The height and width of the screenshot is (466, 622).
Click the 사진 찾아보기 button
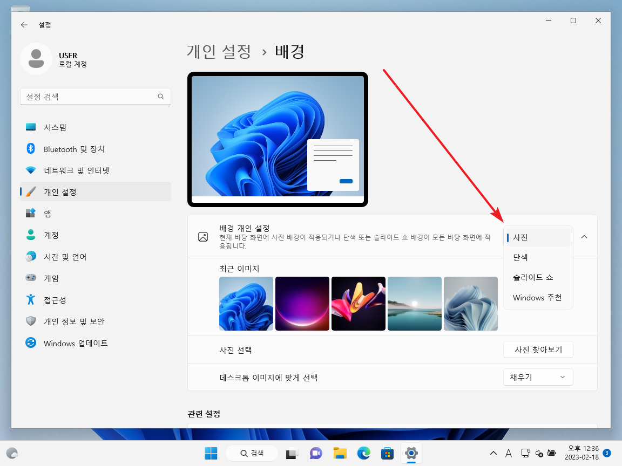click(538, 349)
